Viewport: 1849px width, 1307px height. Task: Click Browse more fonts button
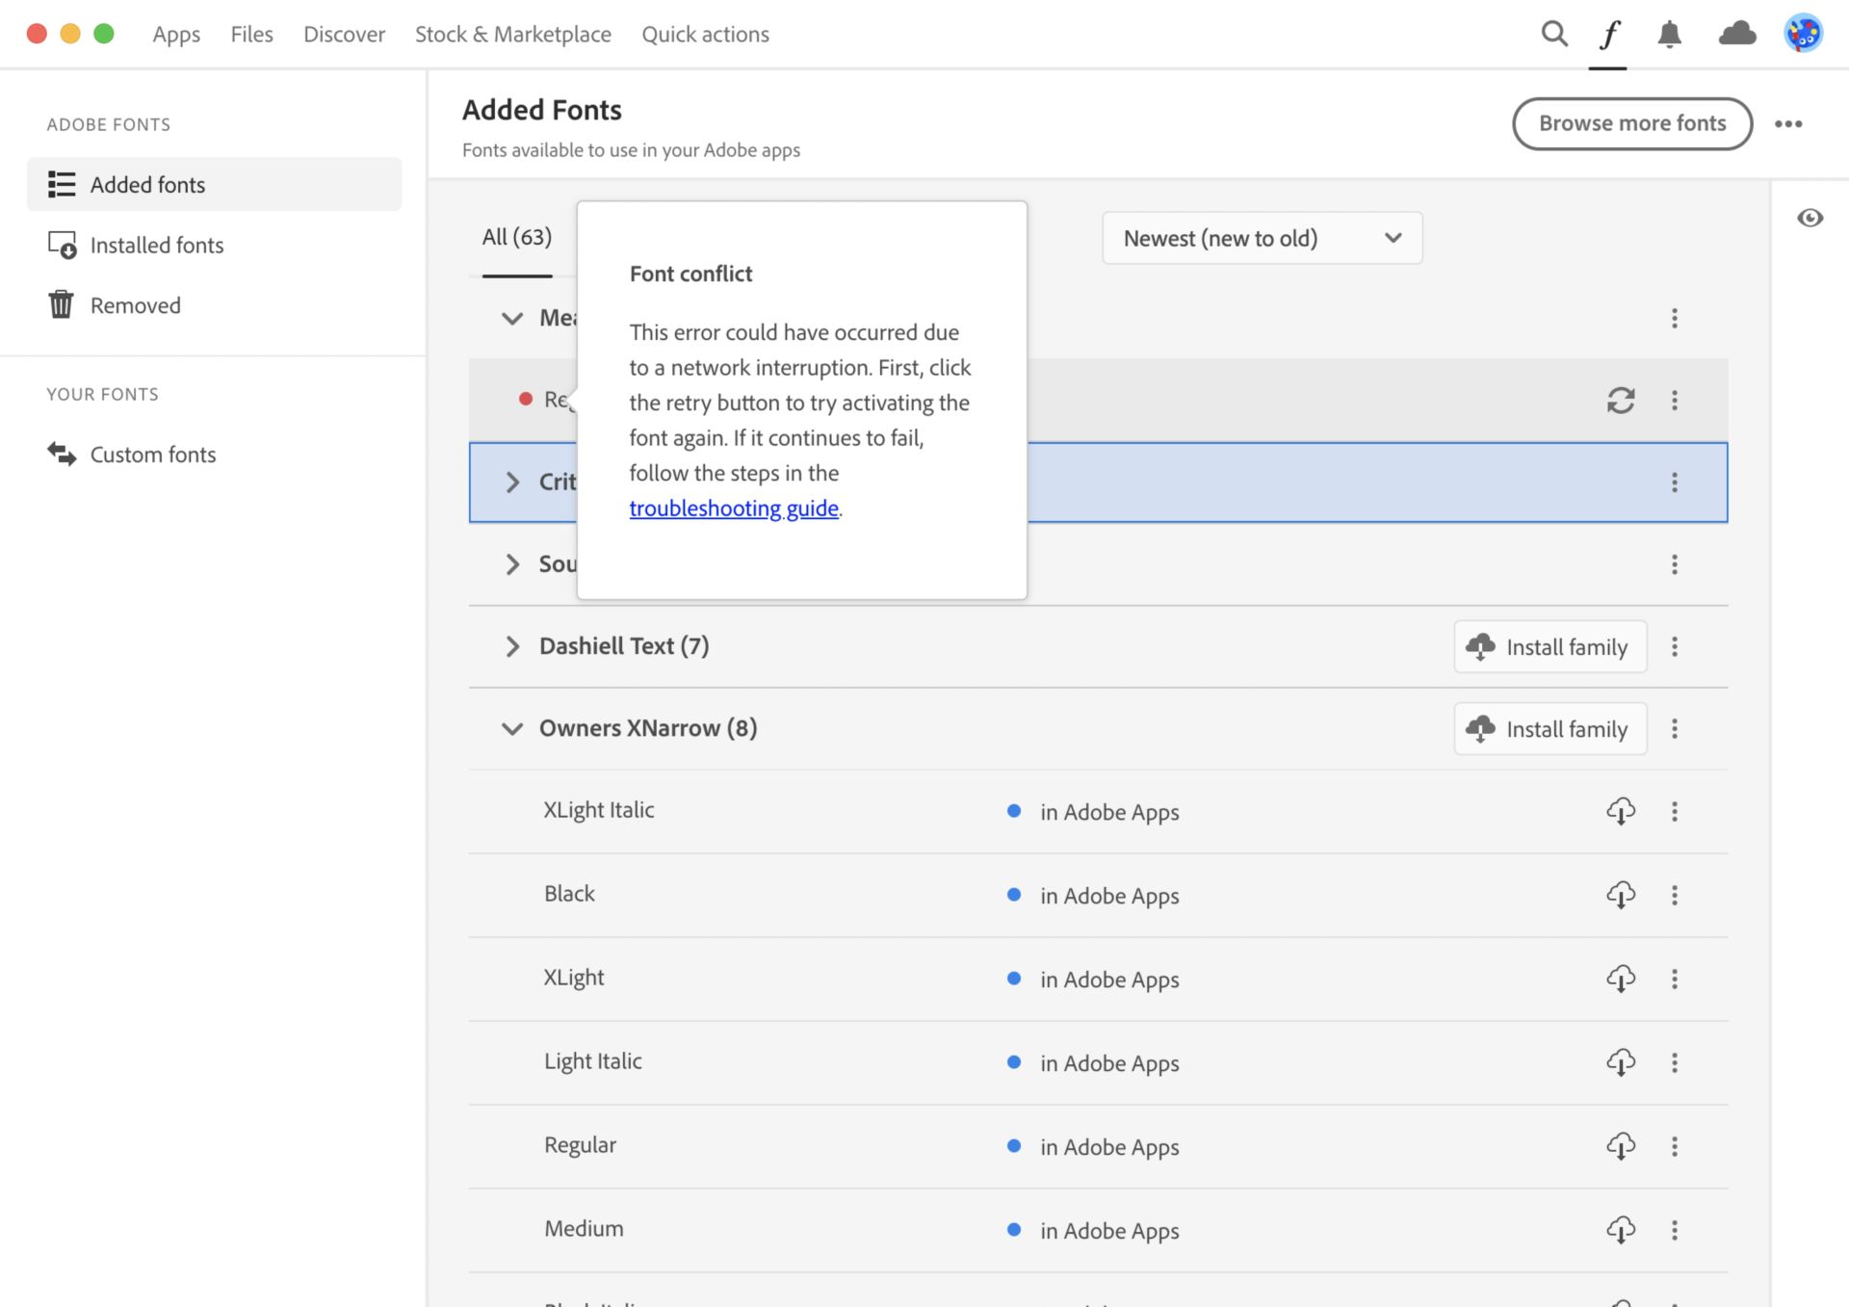tap(1631, 121)
